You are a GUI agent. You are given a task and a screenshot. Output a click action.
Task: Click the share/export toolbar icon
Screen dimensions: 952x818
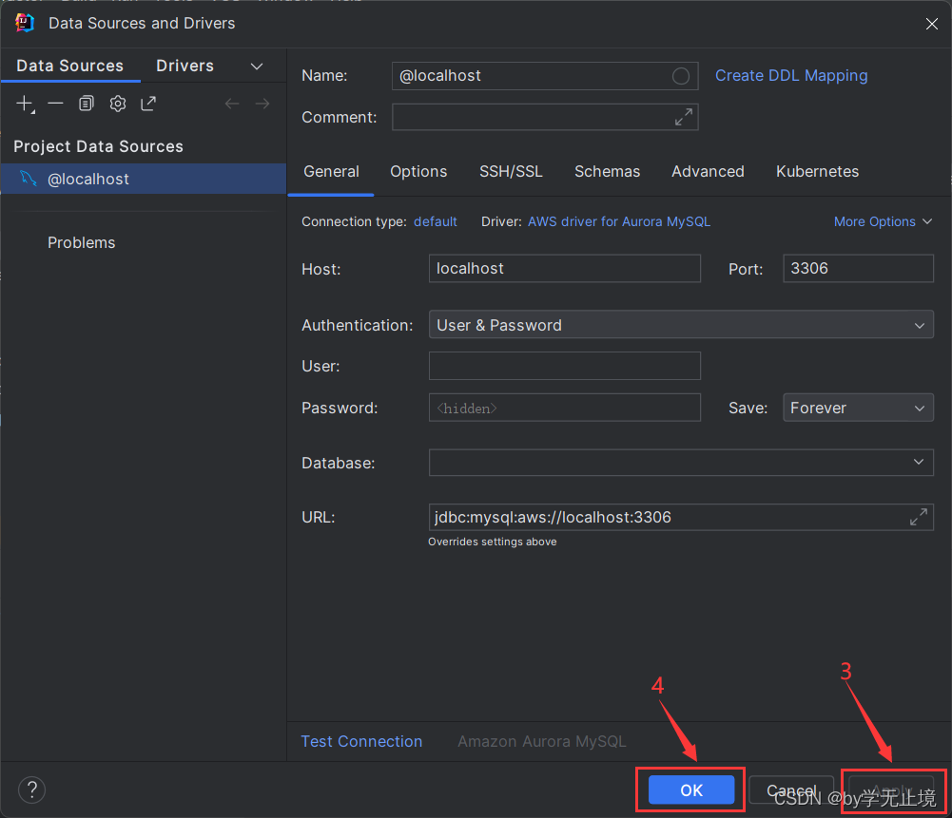[148, 104]
